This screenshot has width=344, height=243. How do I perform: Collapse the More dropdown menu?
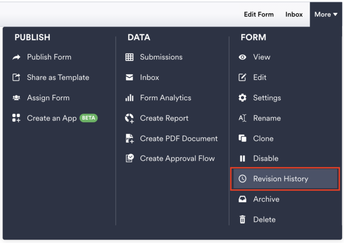[326, 14]
